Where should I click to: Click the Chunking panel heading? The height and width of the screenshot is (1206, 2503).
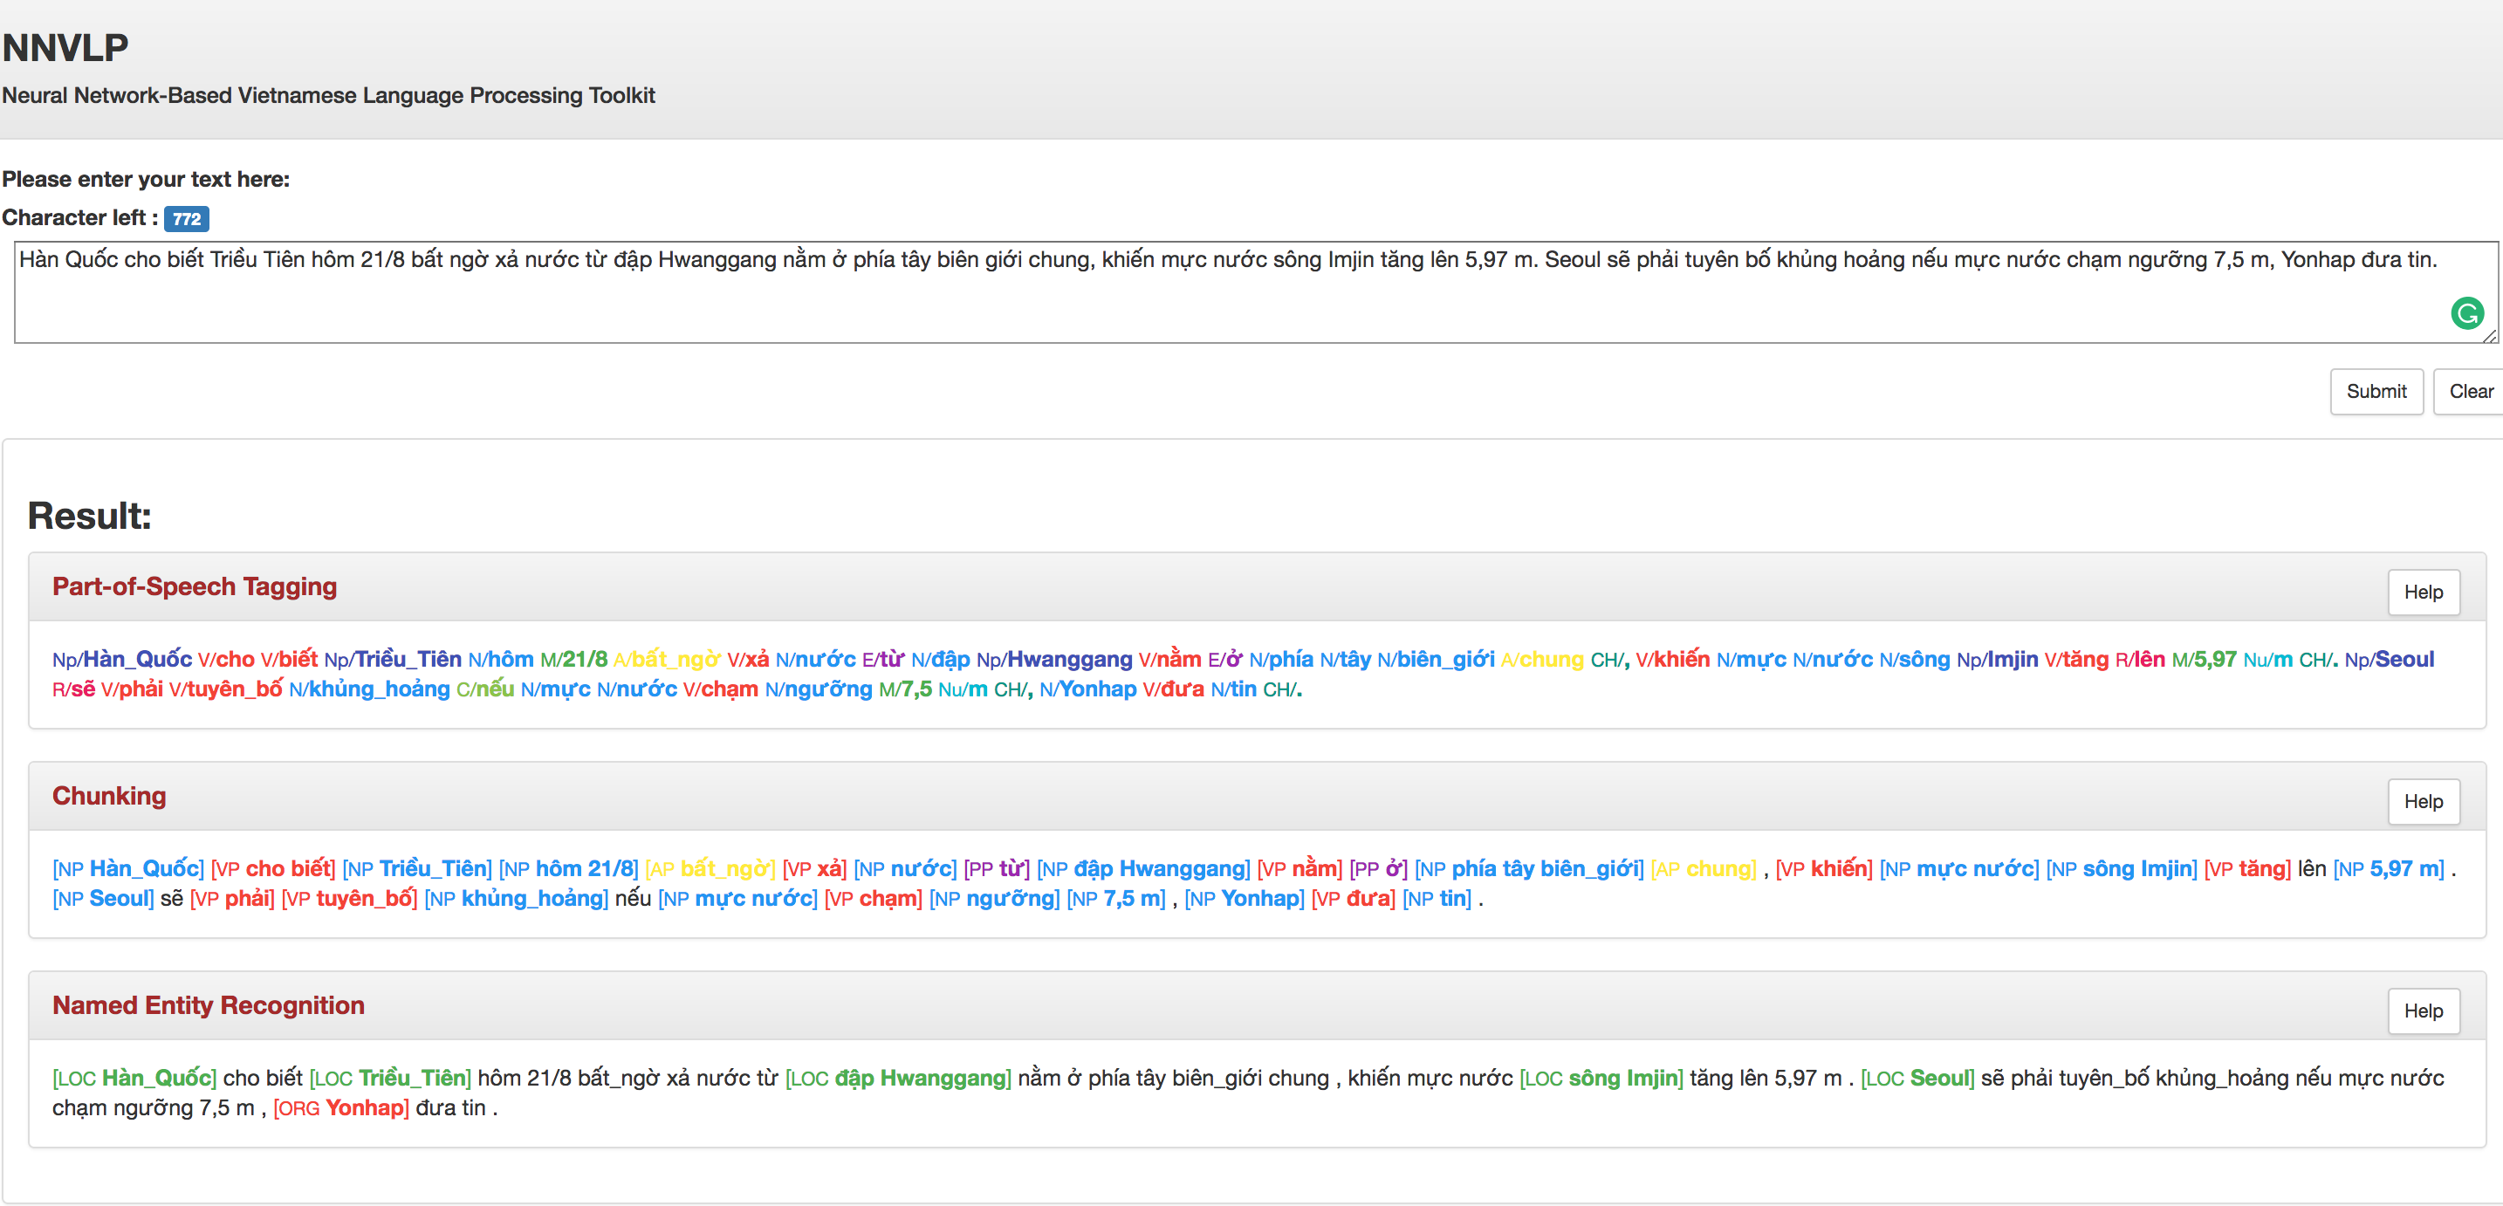pyautogui.click(x=109, y=795)
